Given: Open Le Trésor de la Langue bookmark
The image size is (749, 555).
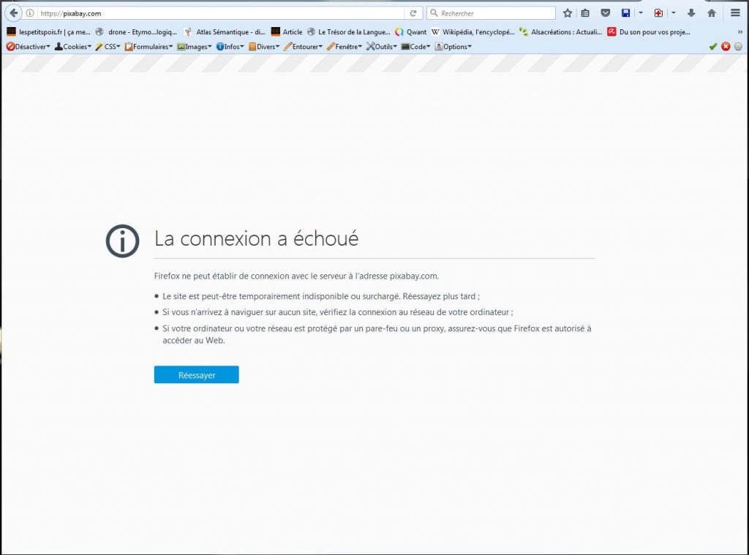Looking at the screenshot, I should 349,32.
